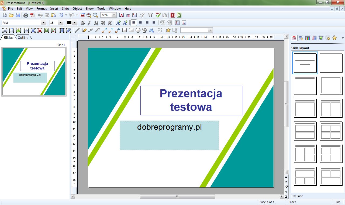Open the sidebar panel options arrow

coord(343,38)
